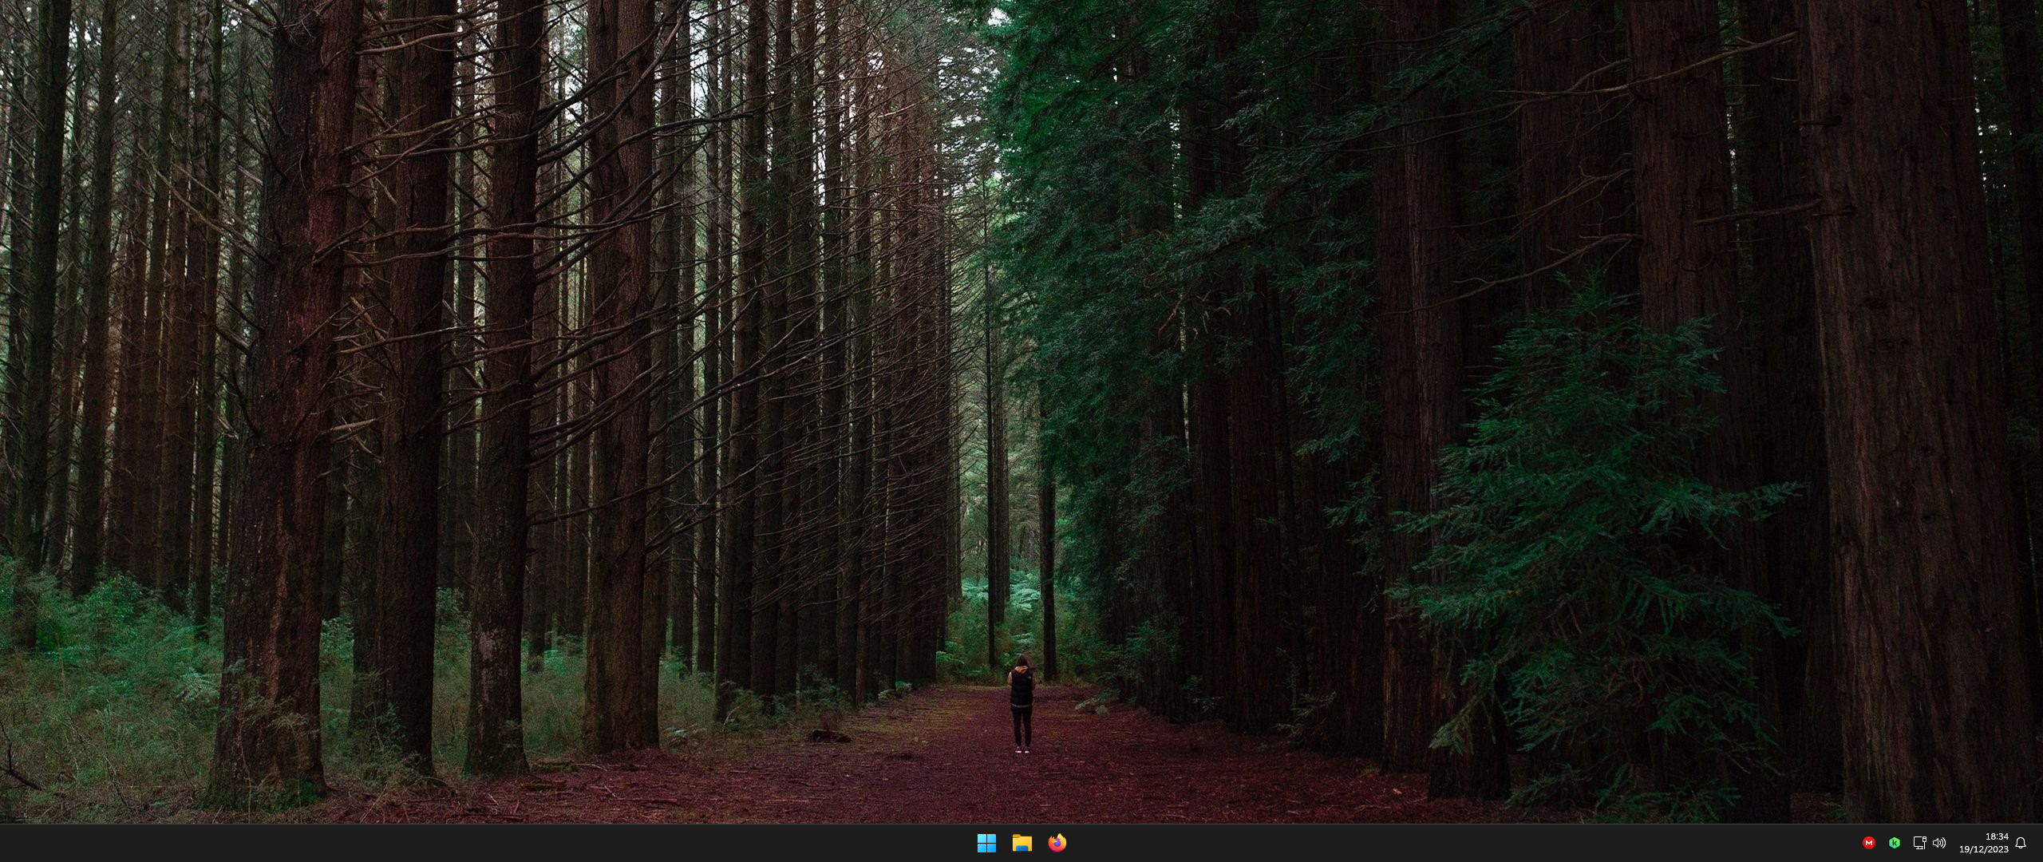The width and height of the screenshot is (2043, 862).
Task: Click the speaker volume icon
Action: pos(1939,843)
